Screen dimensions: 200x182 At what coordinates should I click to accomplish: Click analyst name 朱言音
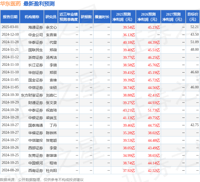51,35
